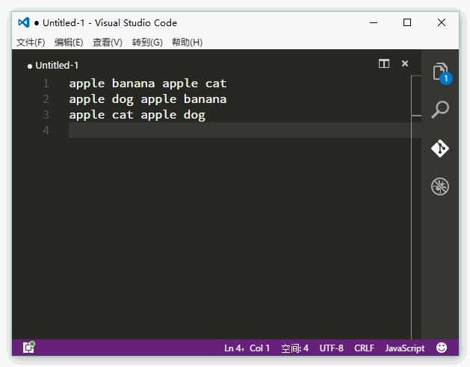470x367 pixels.
Task: Open the 查看(V) menu
Action: (x=108, y=43)
